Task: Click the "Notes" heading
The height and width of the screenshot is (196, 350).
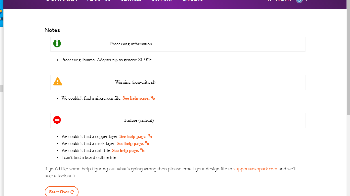Action: pyautogui.click(x=52, y=30)
